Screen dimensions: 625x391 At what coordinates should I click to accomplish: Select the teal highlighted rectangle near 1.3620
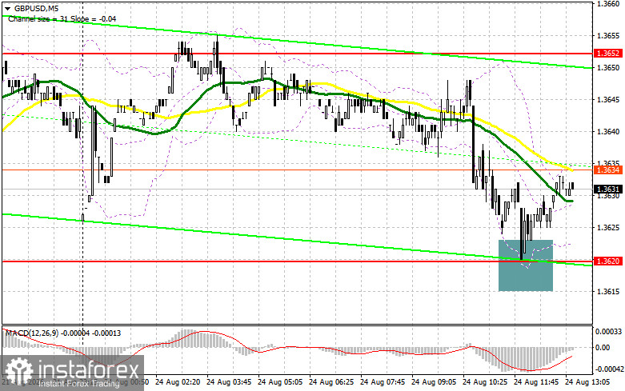click(x=526, y=265)
